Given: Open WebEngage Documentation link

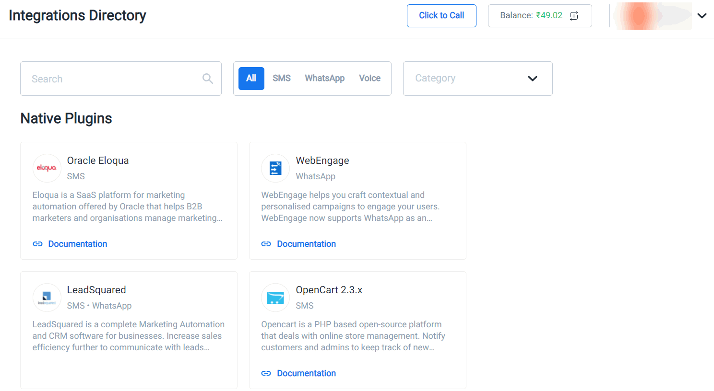Looking at the screenshot, I should (x=307, y=244).
